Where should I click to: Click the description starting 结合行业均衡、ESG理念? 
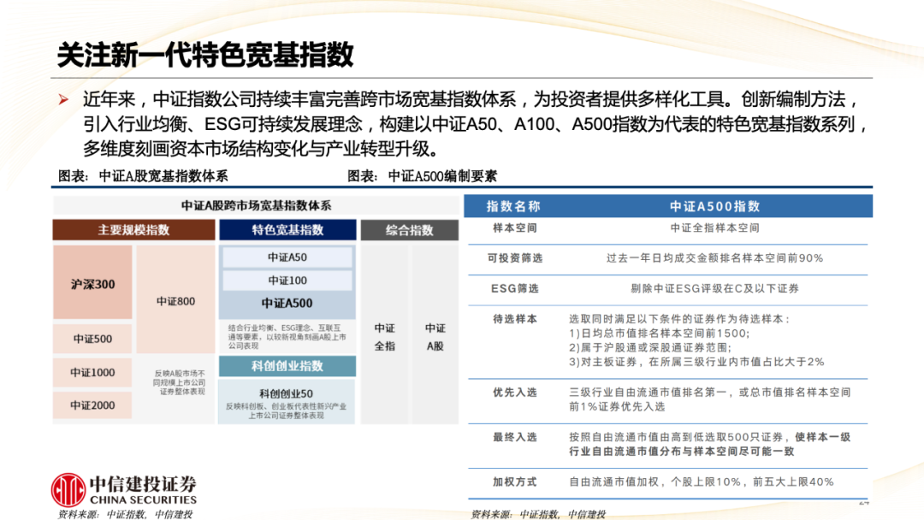point(287,336)
